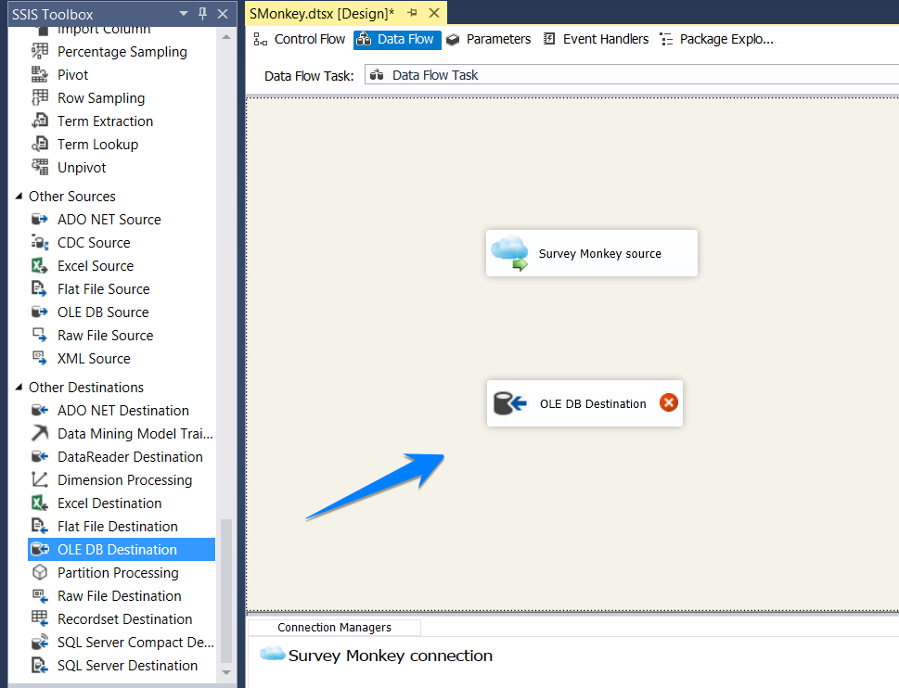Click the Excel Destination icon
899x688 pixels.
40,503
